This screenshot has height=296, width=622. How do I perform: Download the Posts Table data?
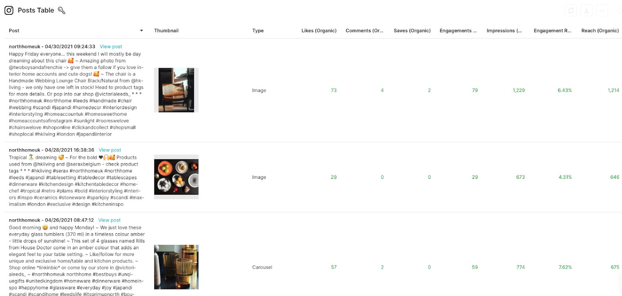click(x=586, y=11)
